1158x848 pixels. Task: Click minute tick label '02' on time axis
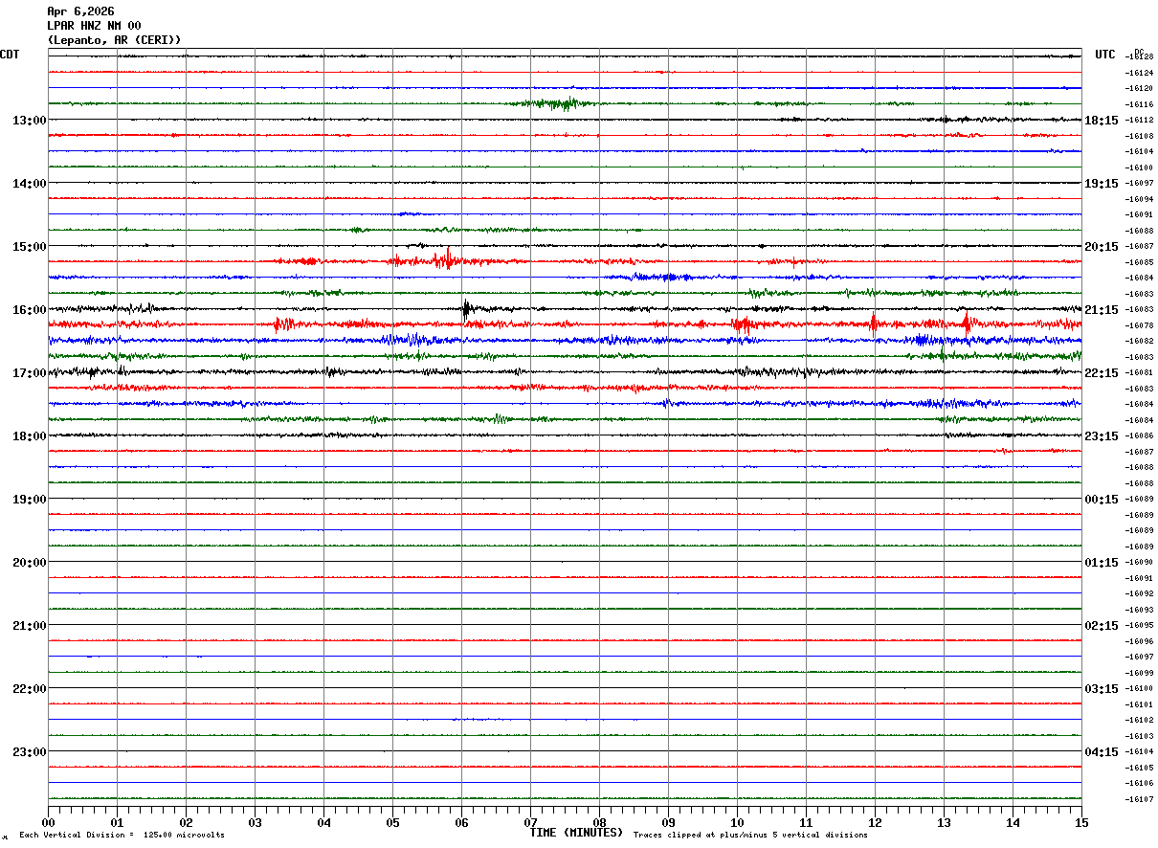186,823
